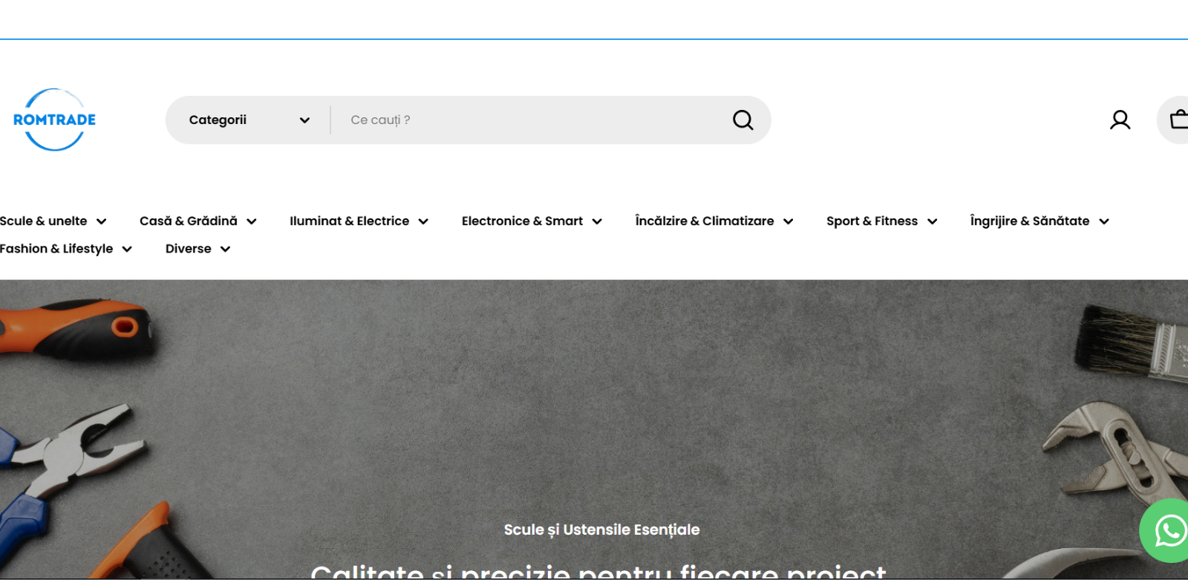Open the Iluminat & Electrice menu
Image resolution: width=1188 pixels, height=580 pixels.
click(x=349, y=221)
